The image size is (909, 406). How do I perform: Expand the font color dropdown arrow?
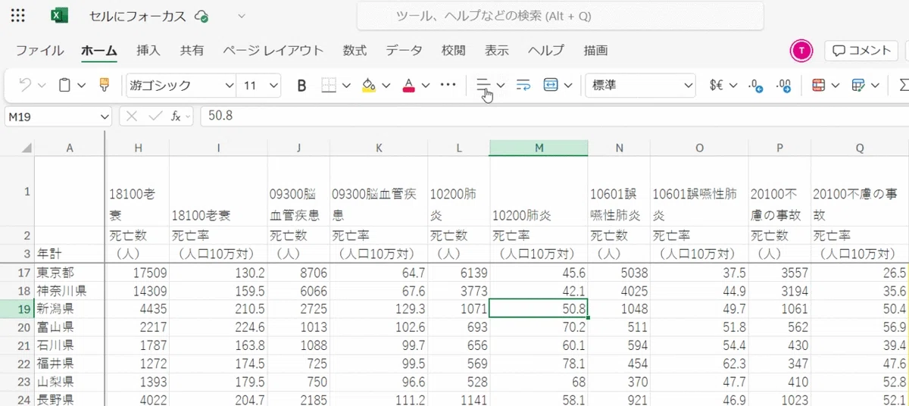tap(426, 86)
